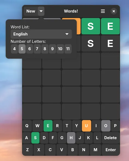The width and height of the screenshot is (129, 161).
Task: Tap the T key
Action: (x=67, y=126)
